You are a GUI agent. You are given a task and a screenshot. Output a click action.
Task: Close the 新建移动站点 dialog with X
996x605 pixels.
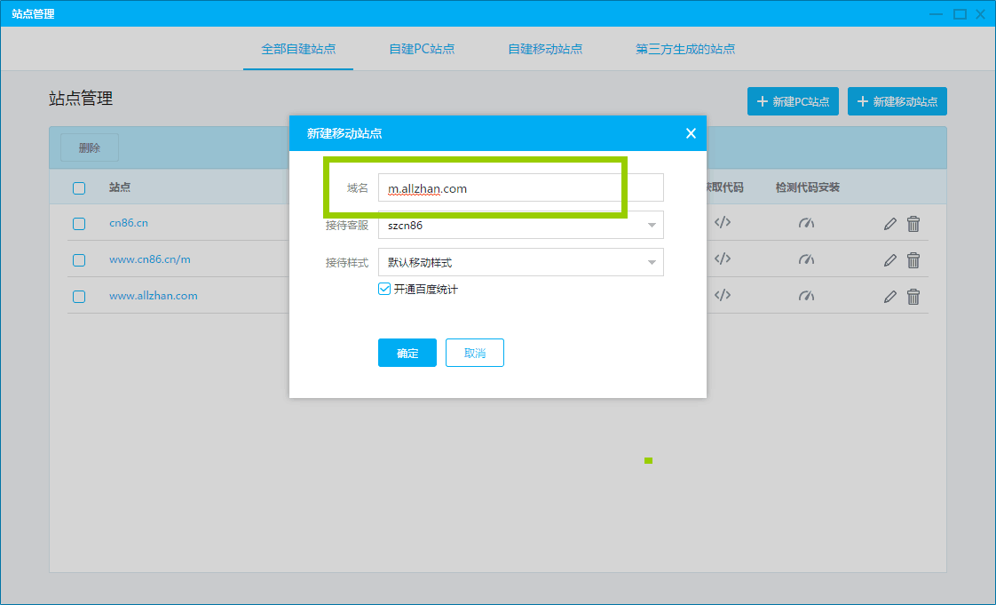pos(692,133)
